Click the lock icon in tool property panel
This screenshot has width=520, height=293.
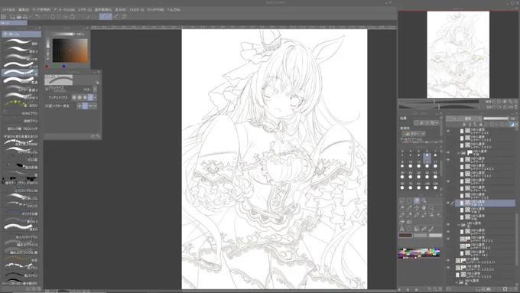(x=98, y=83)
